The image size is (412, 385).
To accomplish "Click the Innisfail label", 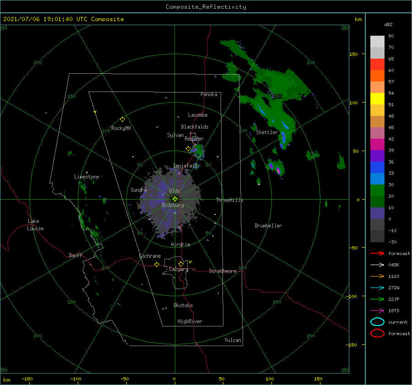I will point(185,166).
